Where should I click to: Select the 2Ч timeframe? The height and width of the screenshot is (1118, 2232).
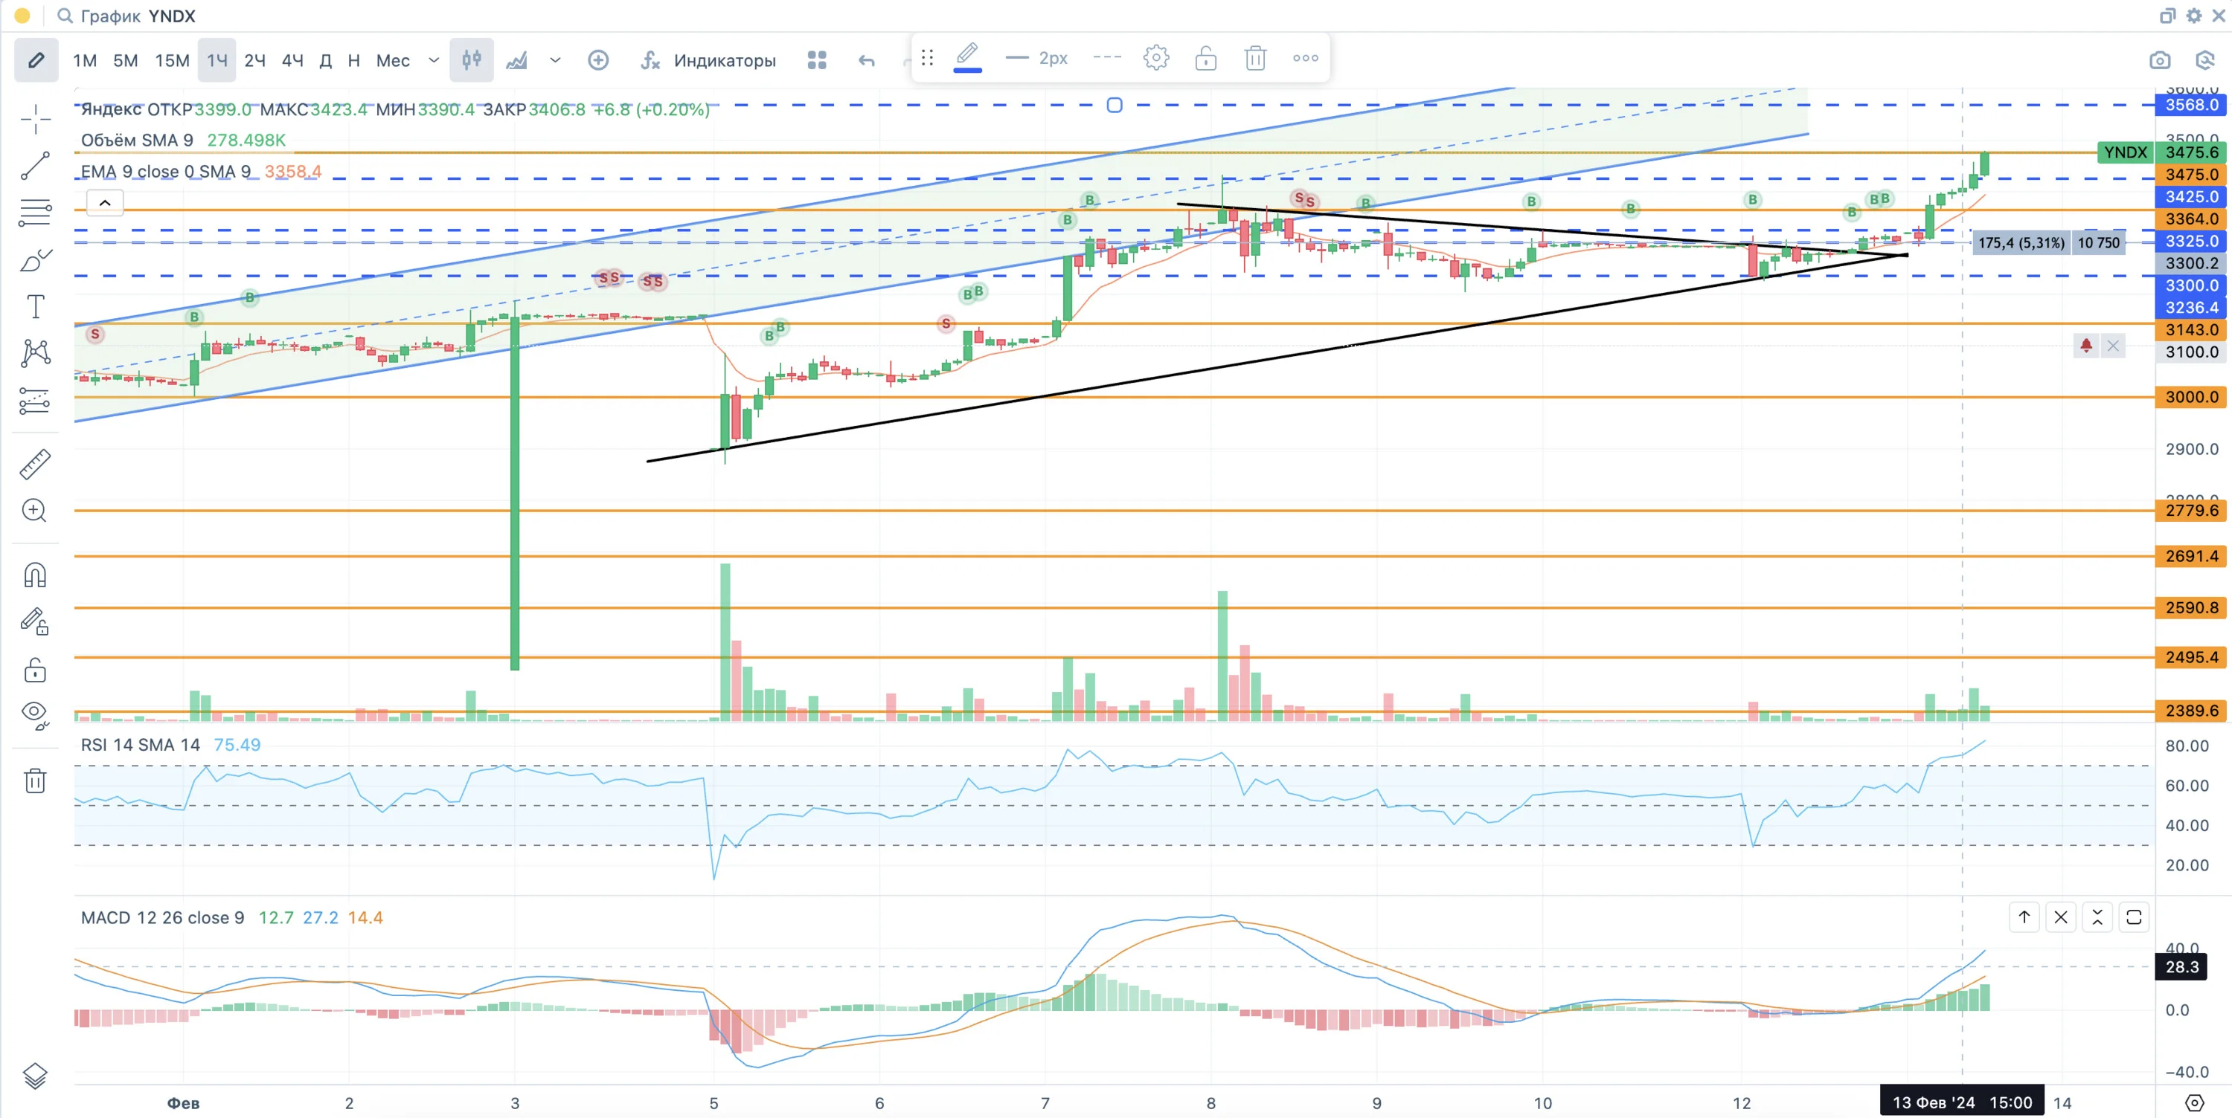pyautogui.click(x=254, y=61)
